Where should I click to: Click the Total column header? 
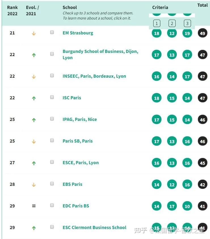203,5
